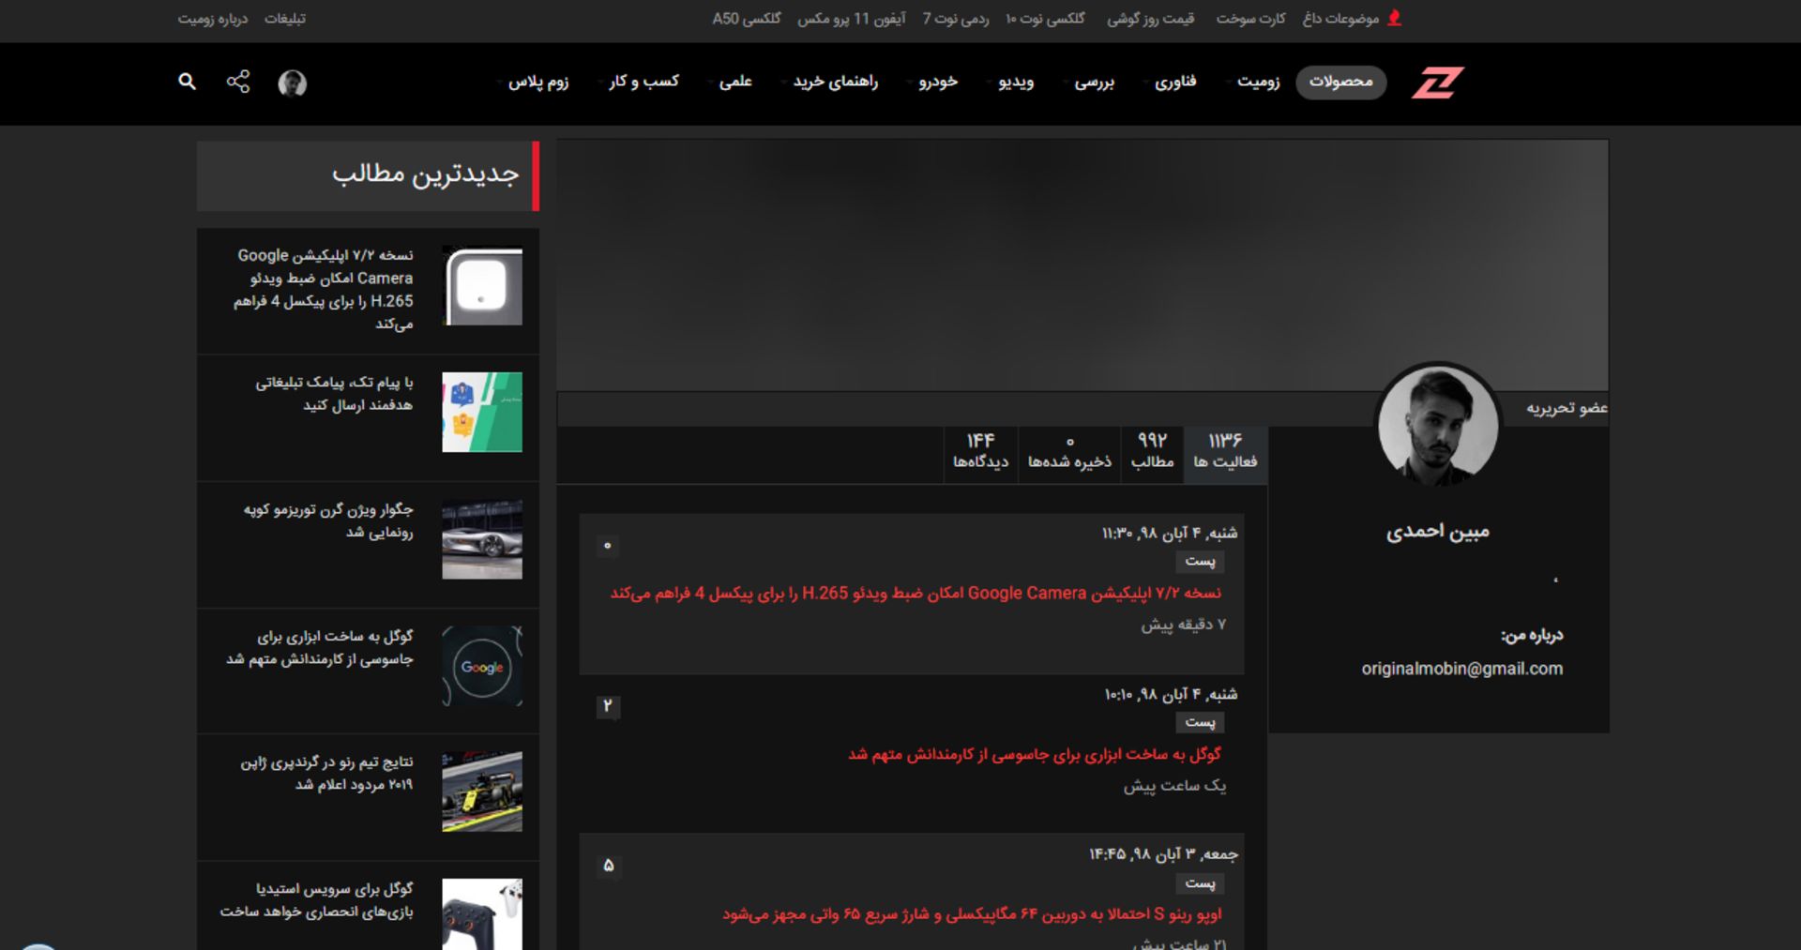Click the پست tag on the Google Camera activity
This screenshot has height=950, width=1801.
click(1200, 562)
